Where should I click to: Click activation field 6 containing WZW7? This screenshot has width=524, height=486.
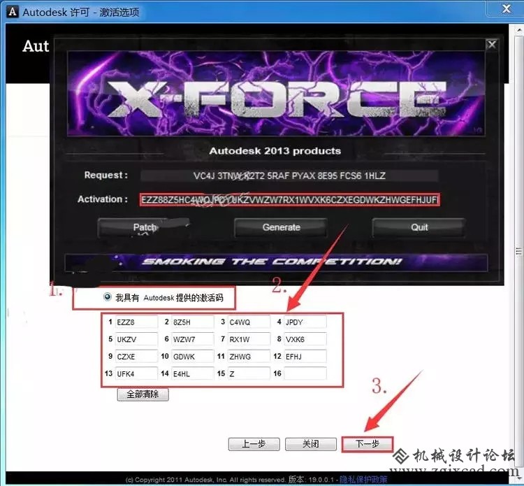point(193,339)
